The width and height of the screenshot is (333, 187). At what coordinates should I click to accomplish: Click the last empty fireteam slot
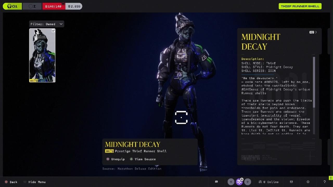(248, 182)
